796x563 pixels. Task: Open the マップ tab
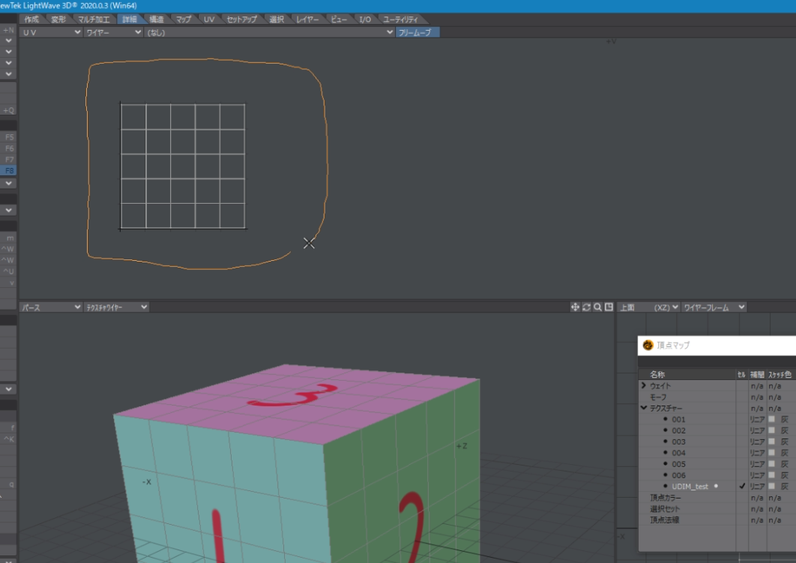(184, 19)
